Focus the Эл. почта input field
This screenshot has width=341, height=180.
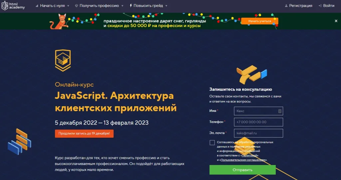[x=258, y=133]
